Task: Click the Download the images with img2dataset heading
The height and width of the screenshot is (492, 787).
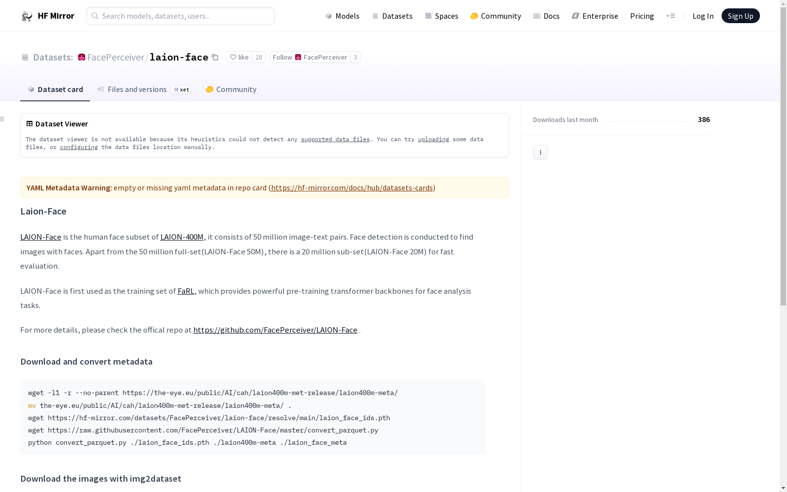Action: tap(101, 479)
